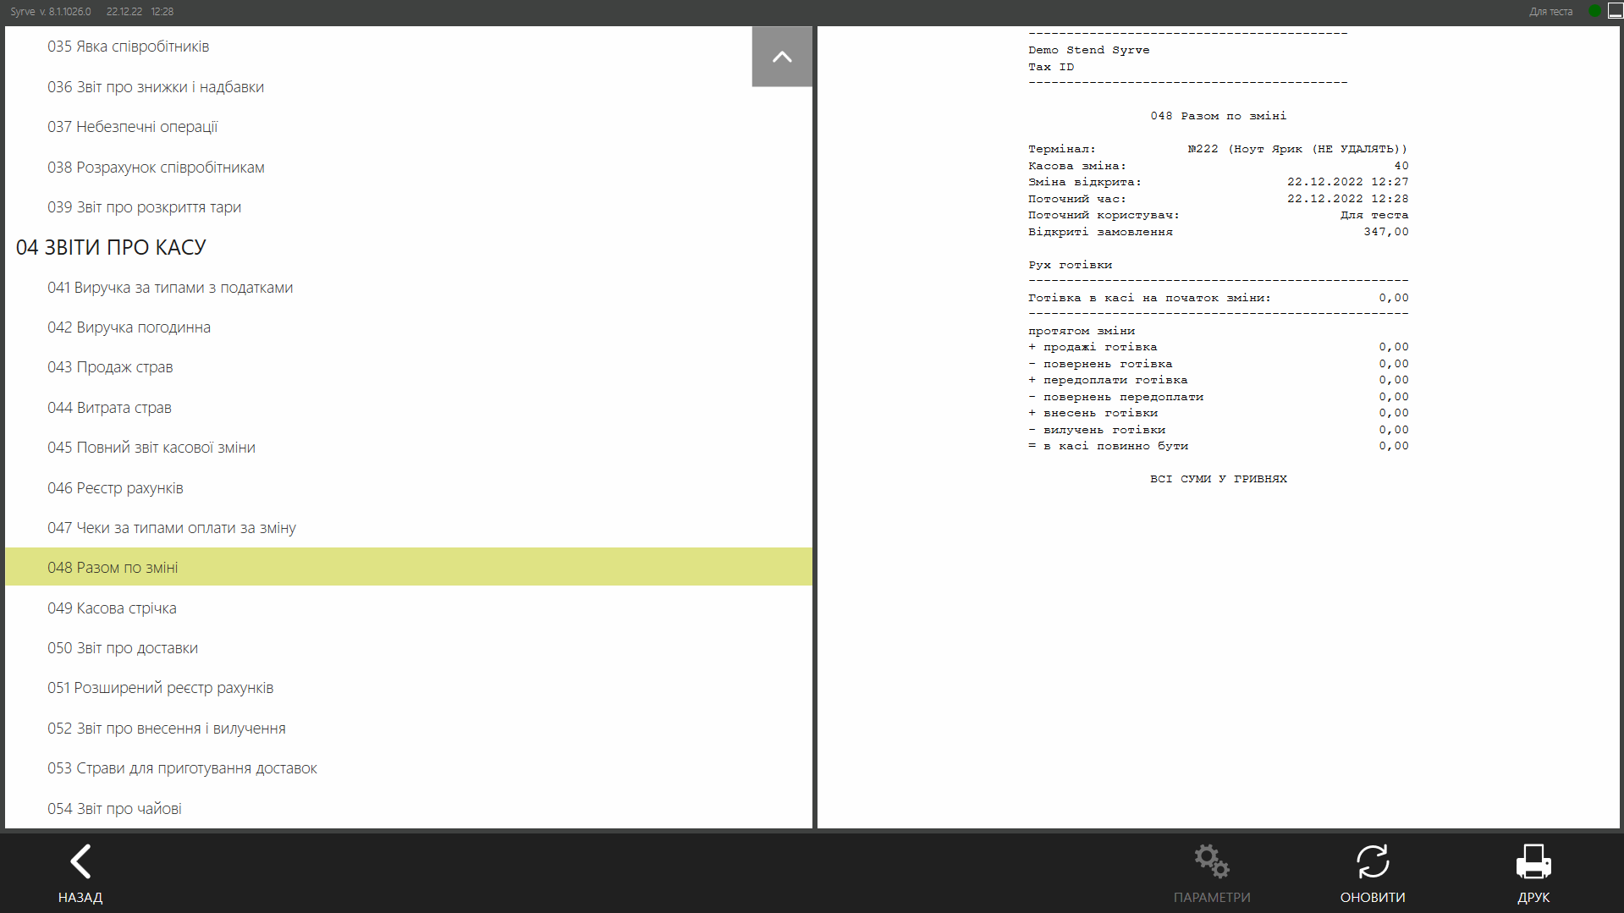Image resolution: width=1624 pixels, height=913 pixels.
Task: Select 052 Звіт про внесення і вилучення
Action: pyautogui.click(x=167, y=729)
